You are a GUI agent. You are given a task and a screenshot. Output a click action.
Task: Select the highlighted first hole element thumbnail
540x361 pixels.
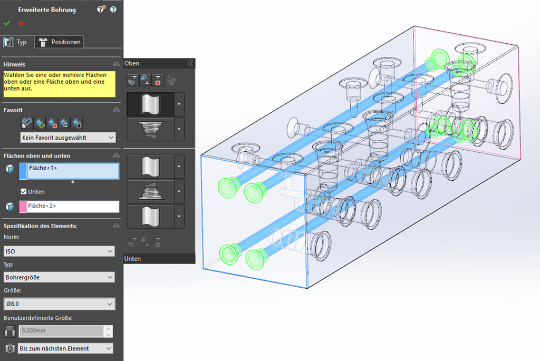151,104
